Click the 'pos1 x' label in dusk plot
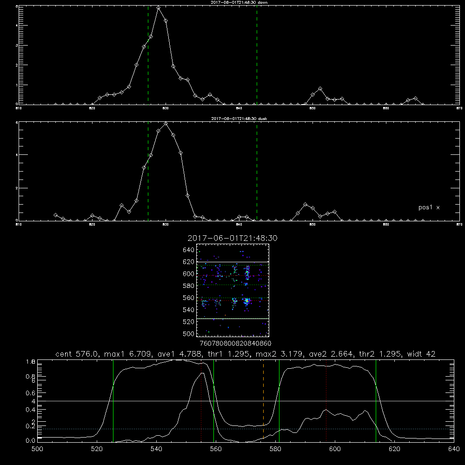The width and height of the screenshot is (465, 465). click(429, 207)
